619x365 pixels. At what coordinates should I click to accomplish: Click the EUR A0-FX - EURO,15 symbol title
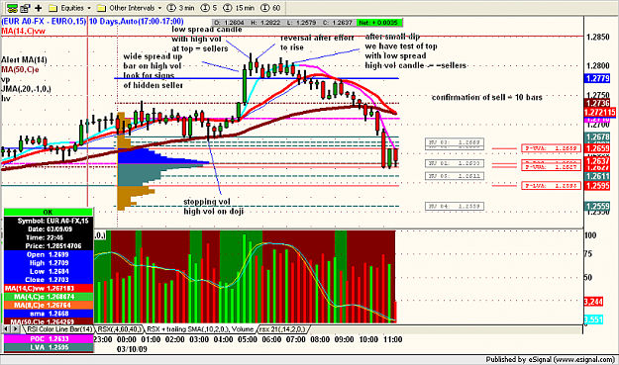tap(44, 22)
